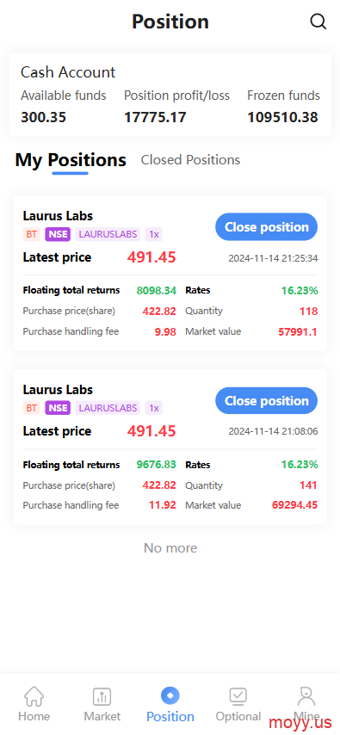Select the My Positions tab
340x735 pixels.
[71, 160]
